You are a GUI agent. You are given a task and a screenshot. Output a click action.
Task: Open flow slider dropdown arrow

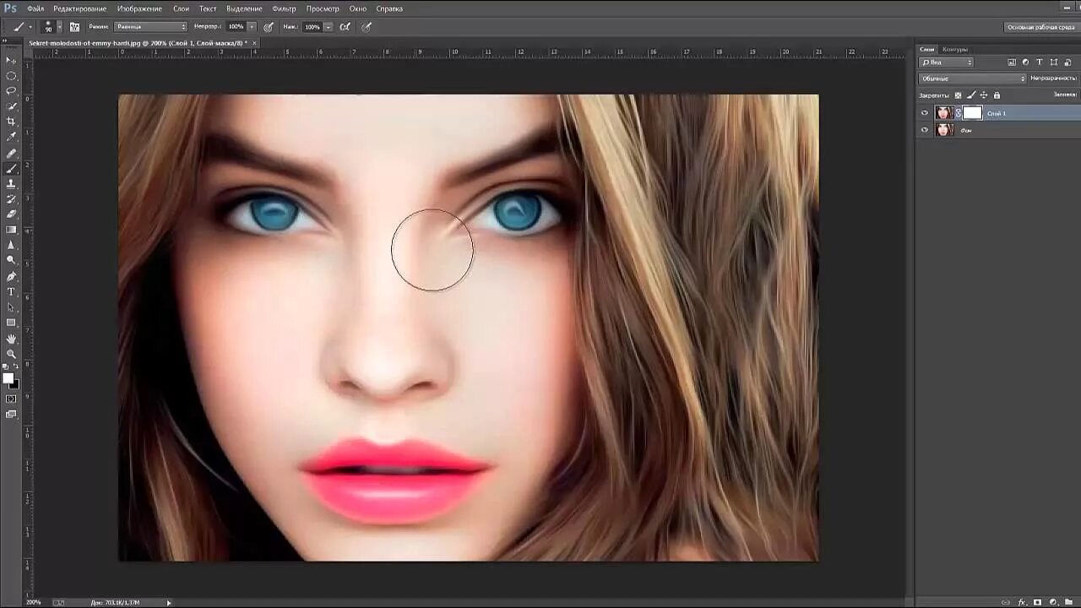[x=328, y=27]
